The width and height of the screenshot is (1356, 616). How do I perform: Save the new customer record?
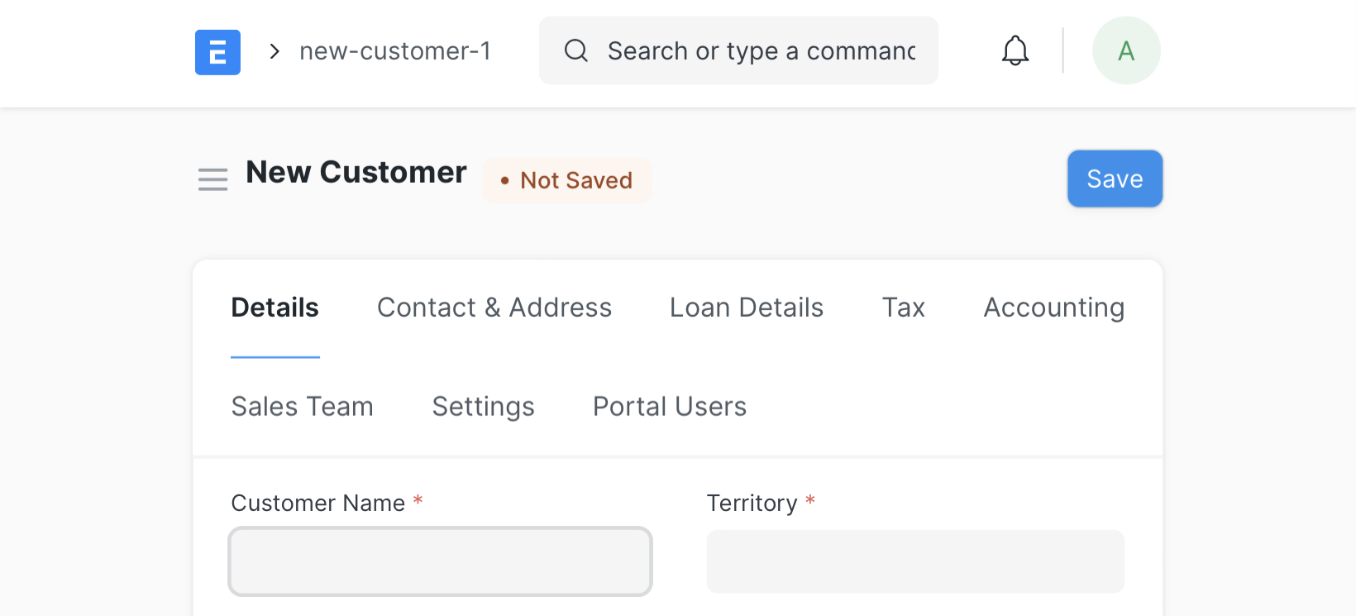coord(1114,179)
